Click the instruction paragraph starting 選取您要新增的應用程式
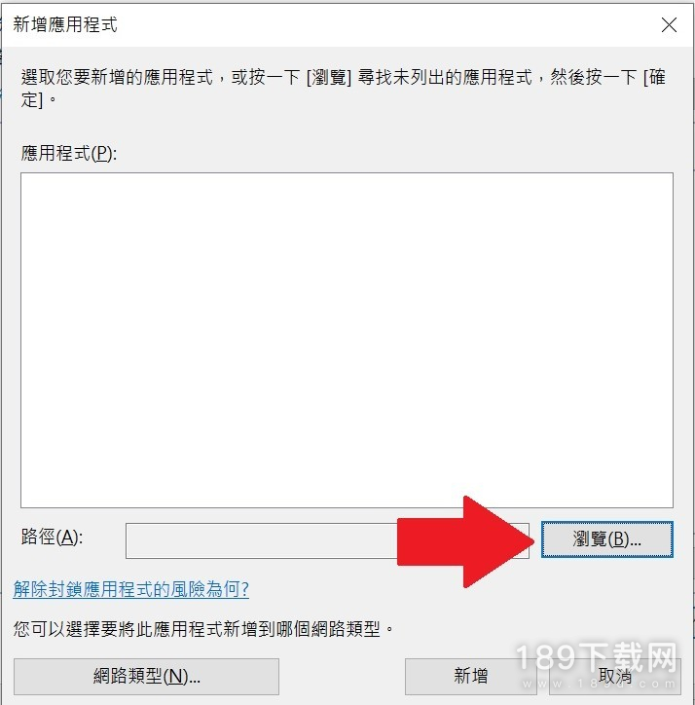The image size is (695, 705). click(x=343, y=88)
